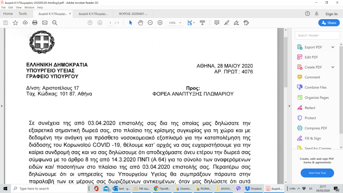Open the Windows Start menu
The image size is (343, 193).
[x=5, y=189]
